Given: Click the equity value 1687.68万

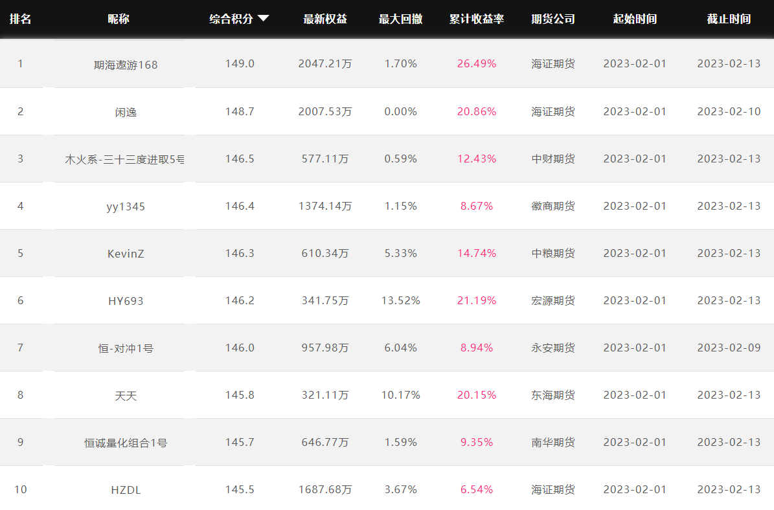Looking at the screenshot, I should click(x=325, y=489).
